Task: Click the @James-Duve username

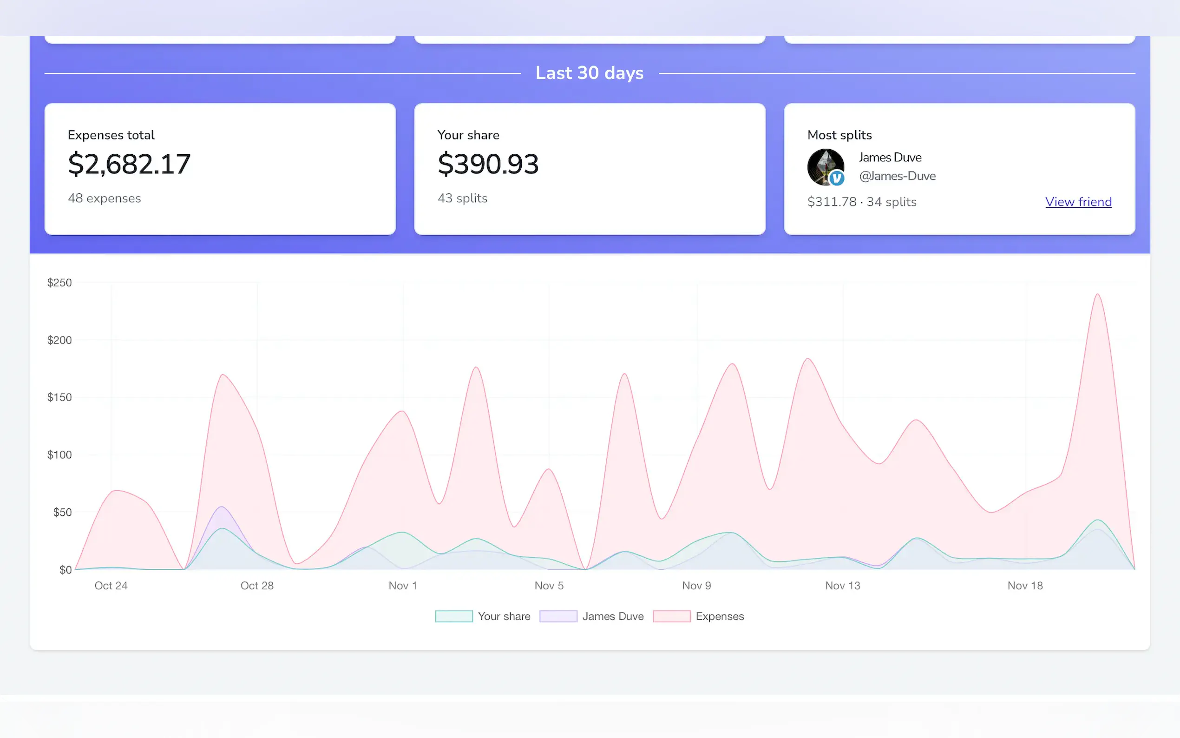Action: click(897, 176)
